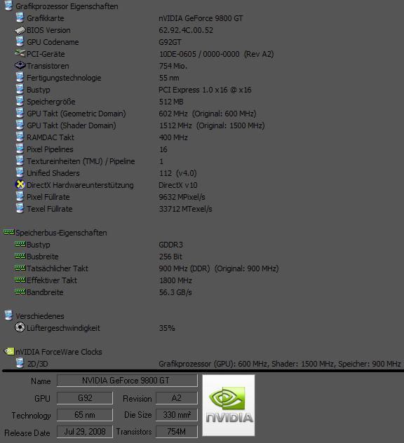Click the value 9632 MPixel/s
This screenshot has width=404, height=443.
pyautogui.click(x=182, y=197)
